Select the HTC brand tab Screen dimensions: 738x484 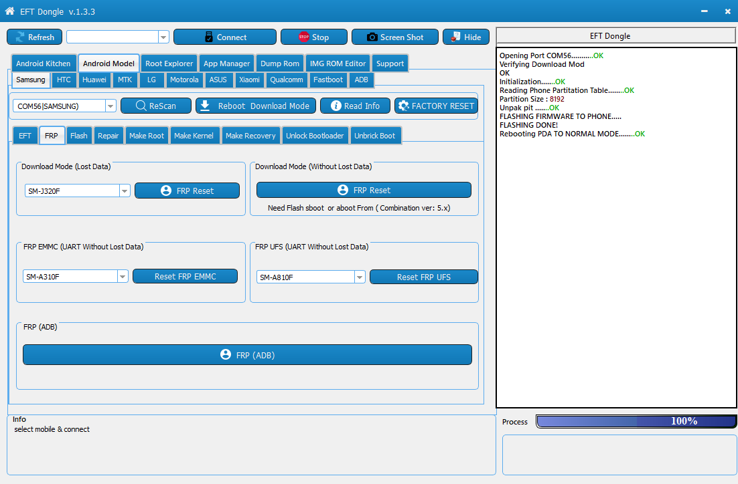tap(64, 80)
